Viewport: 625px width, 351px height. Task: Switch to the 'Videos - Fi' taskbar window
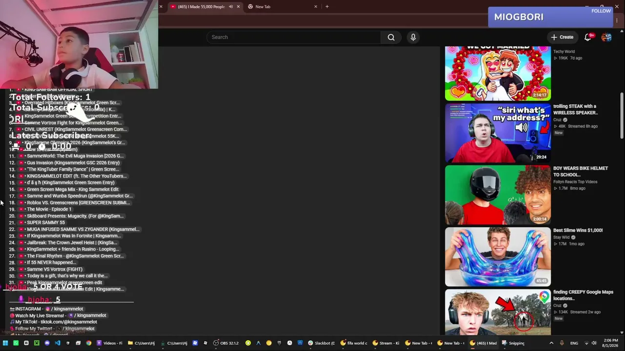point(110,343)
